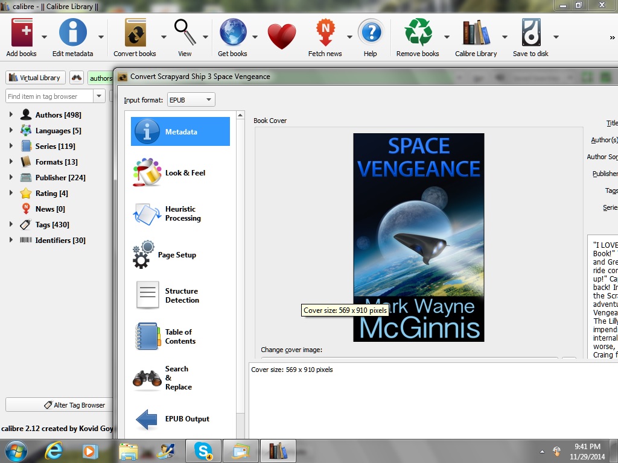This screenshot has height=463, width=618.
Task: Open the Input format EPUB combo box
Action: 191,99
